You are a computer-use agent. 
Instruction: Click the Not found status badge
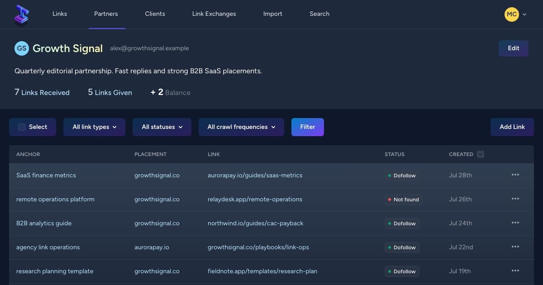pyautogui.click(x=404, y=199)
